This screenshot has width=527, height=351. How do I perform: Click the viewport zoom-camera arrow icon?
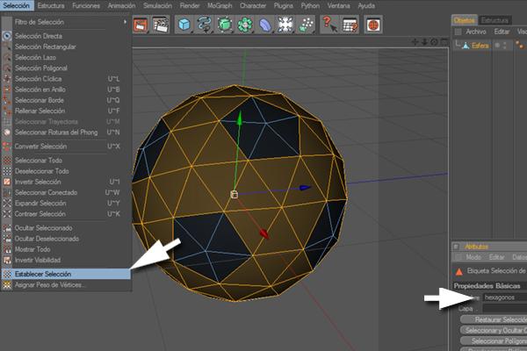pyautogui.click(x=424, y=42)
